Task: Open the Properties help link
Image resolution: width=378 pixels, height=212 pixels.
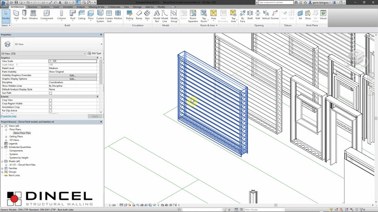Action: [9, 116]
